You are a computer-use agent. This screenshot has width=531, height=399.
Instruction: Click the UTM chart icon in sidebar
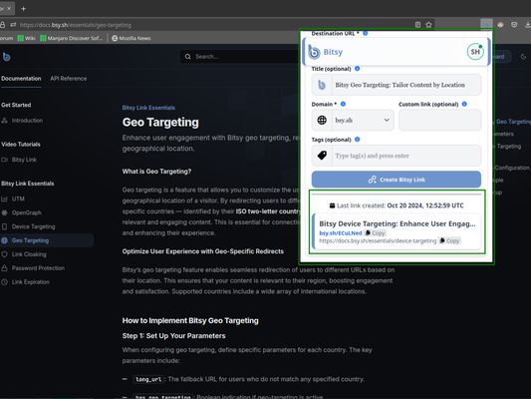(4, 199)
